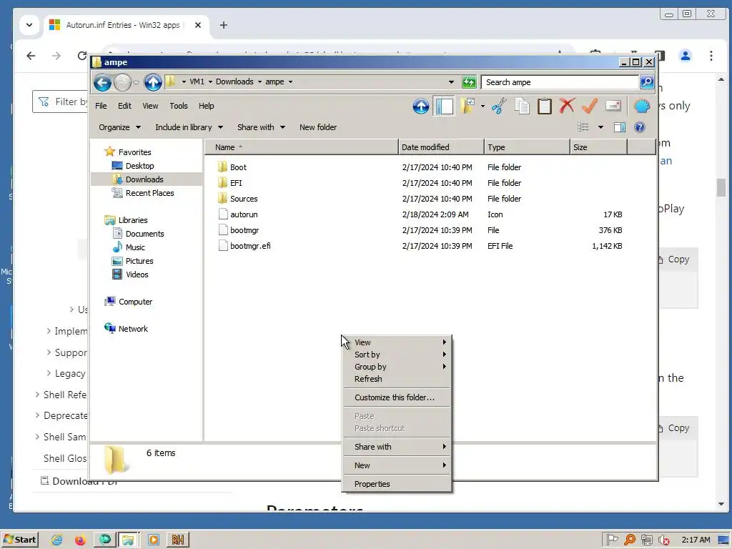Open the Tools menu
The width and height of the screenshot is (732, 549).
pos(178,106)
